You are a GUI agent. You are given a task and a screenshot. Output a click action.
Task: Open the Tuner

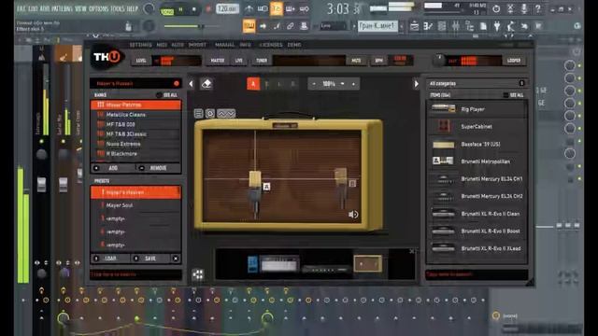(x=262, y=61)
